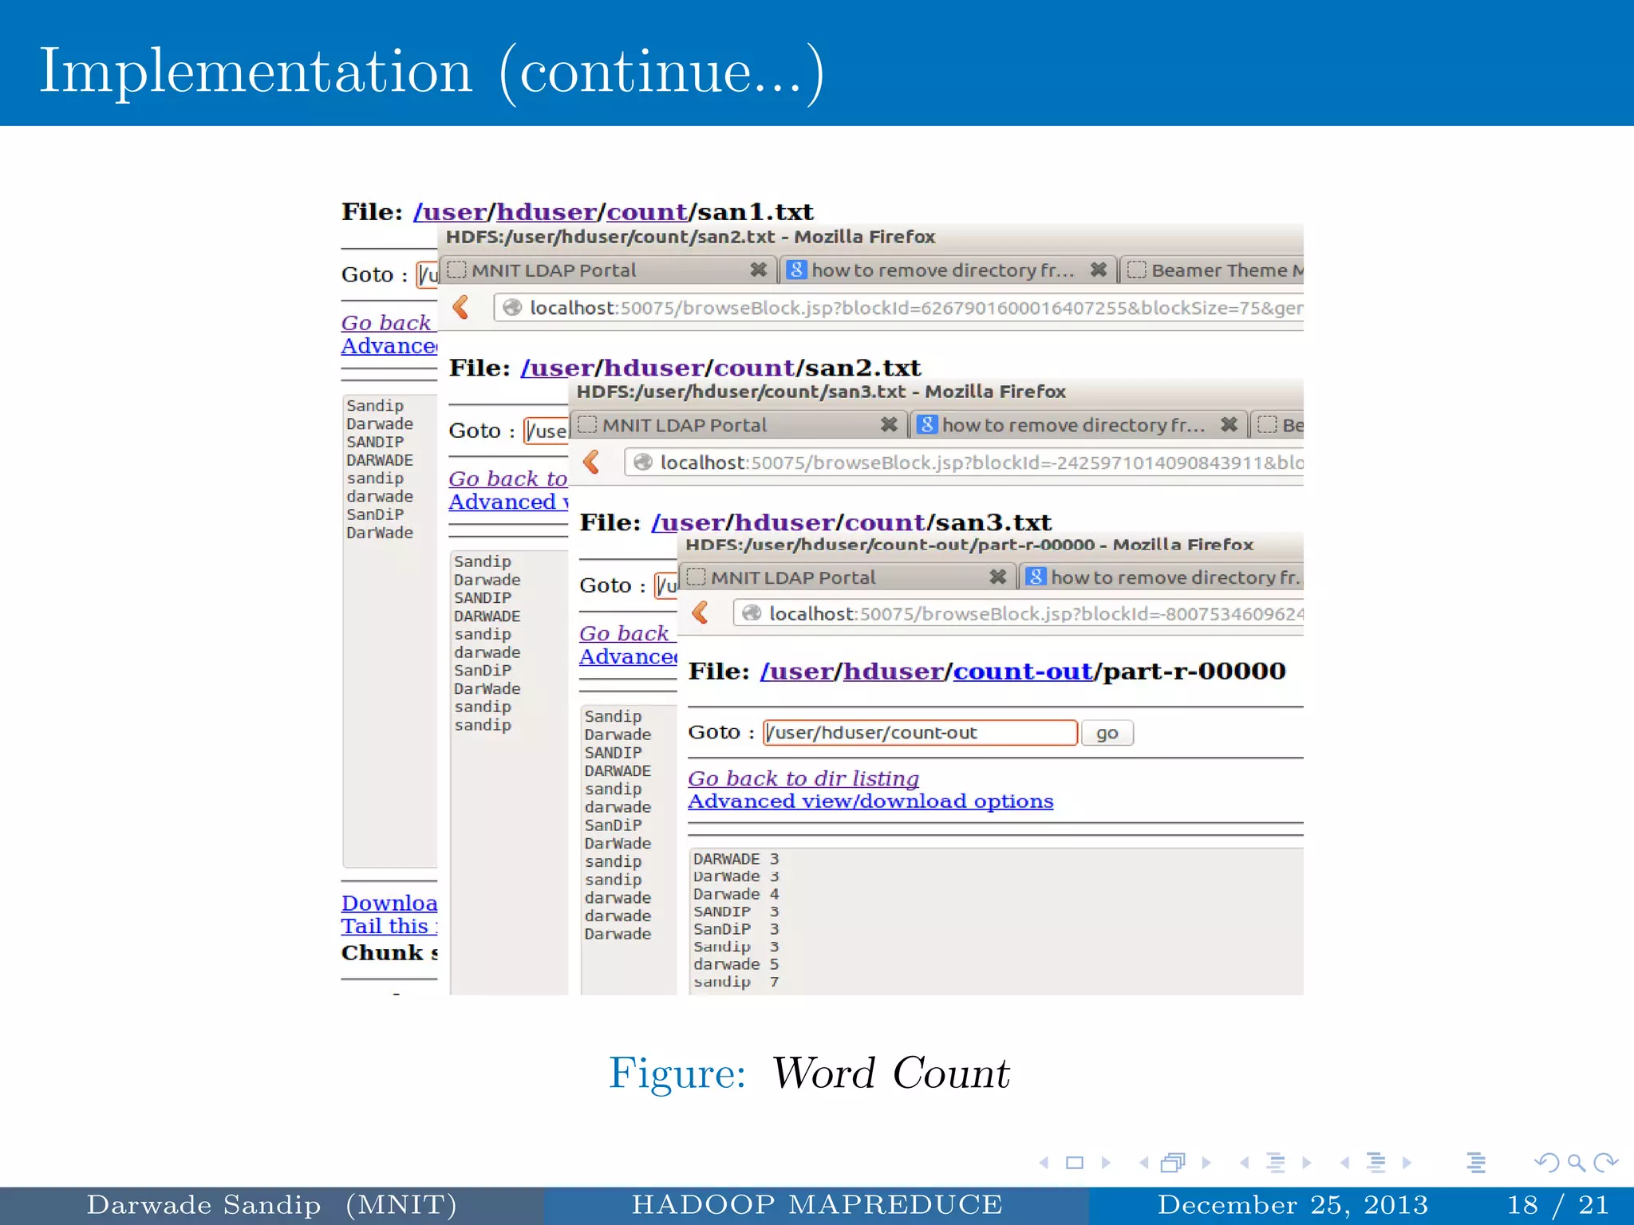Screen dimensions: 1634x1225
Task: Click Beamer next frame arrow
Action: point(1206,1163)
